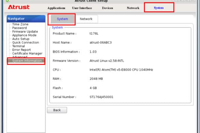Click the System group box title
The width and height of the screenshot is (200, 133).
click(57, 28)
